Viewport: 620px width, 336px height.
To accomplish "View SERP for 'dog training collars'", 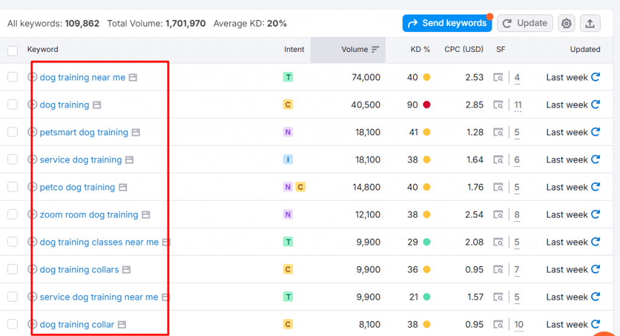I will 498,270.
